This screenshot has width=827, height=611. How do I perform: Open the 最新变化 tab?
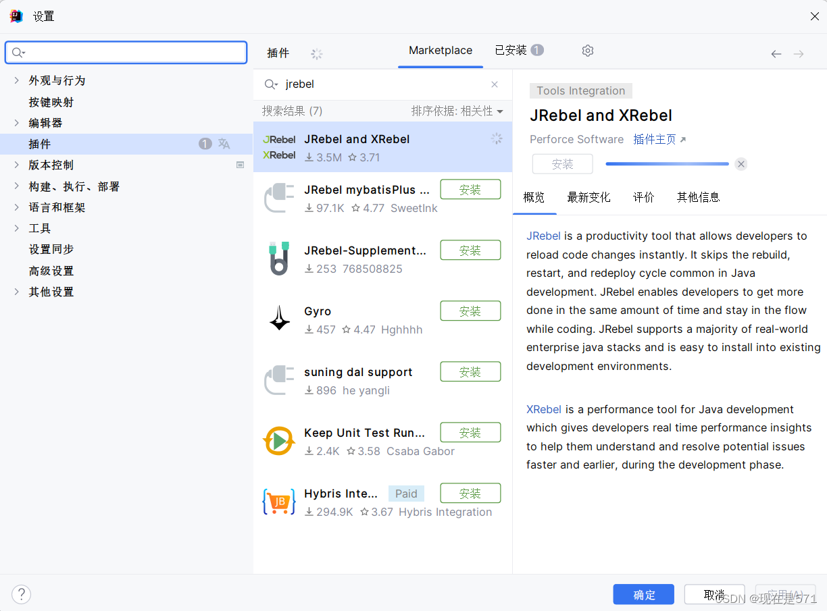588,197
